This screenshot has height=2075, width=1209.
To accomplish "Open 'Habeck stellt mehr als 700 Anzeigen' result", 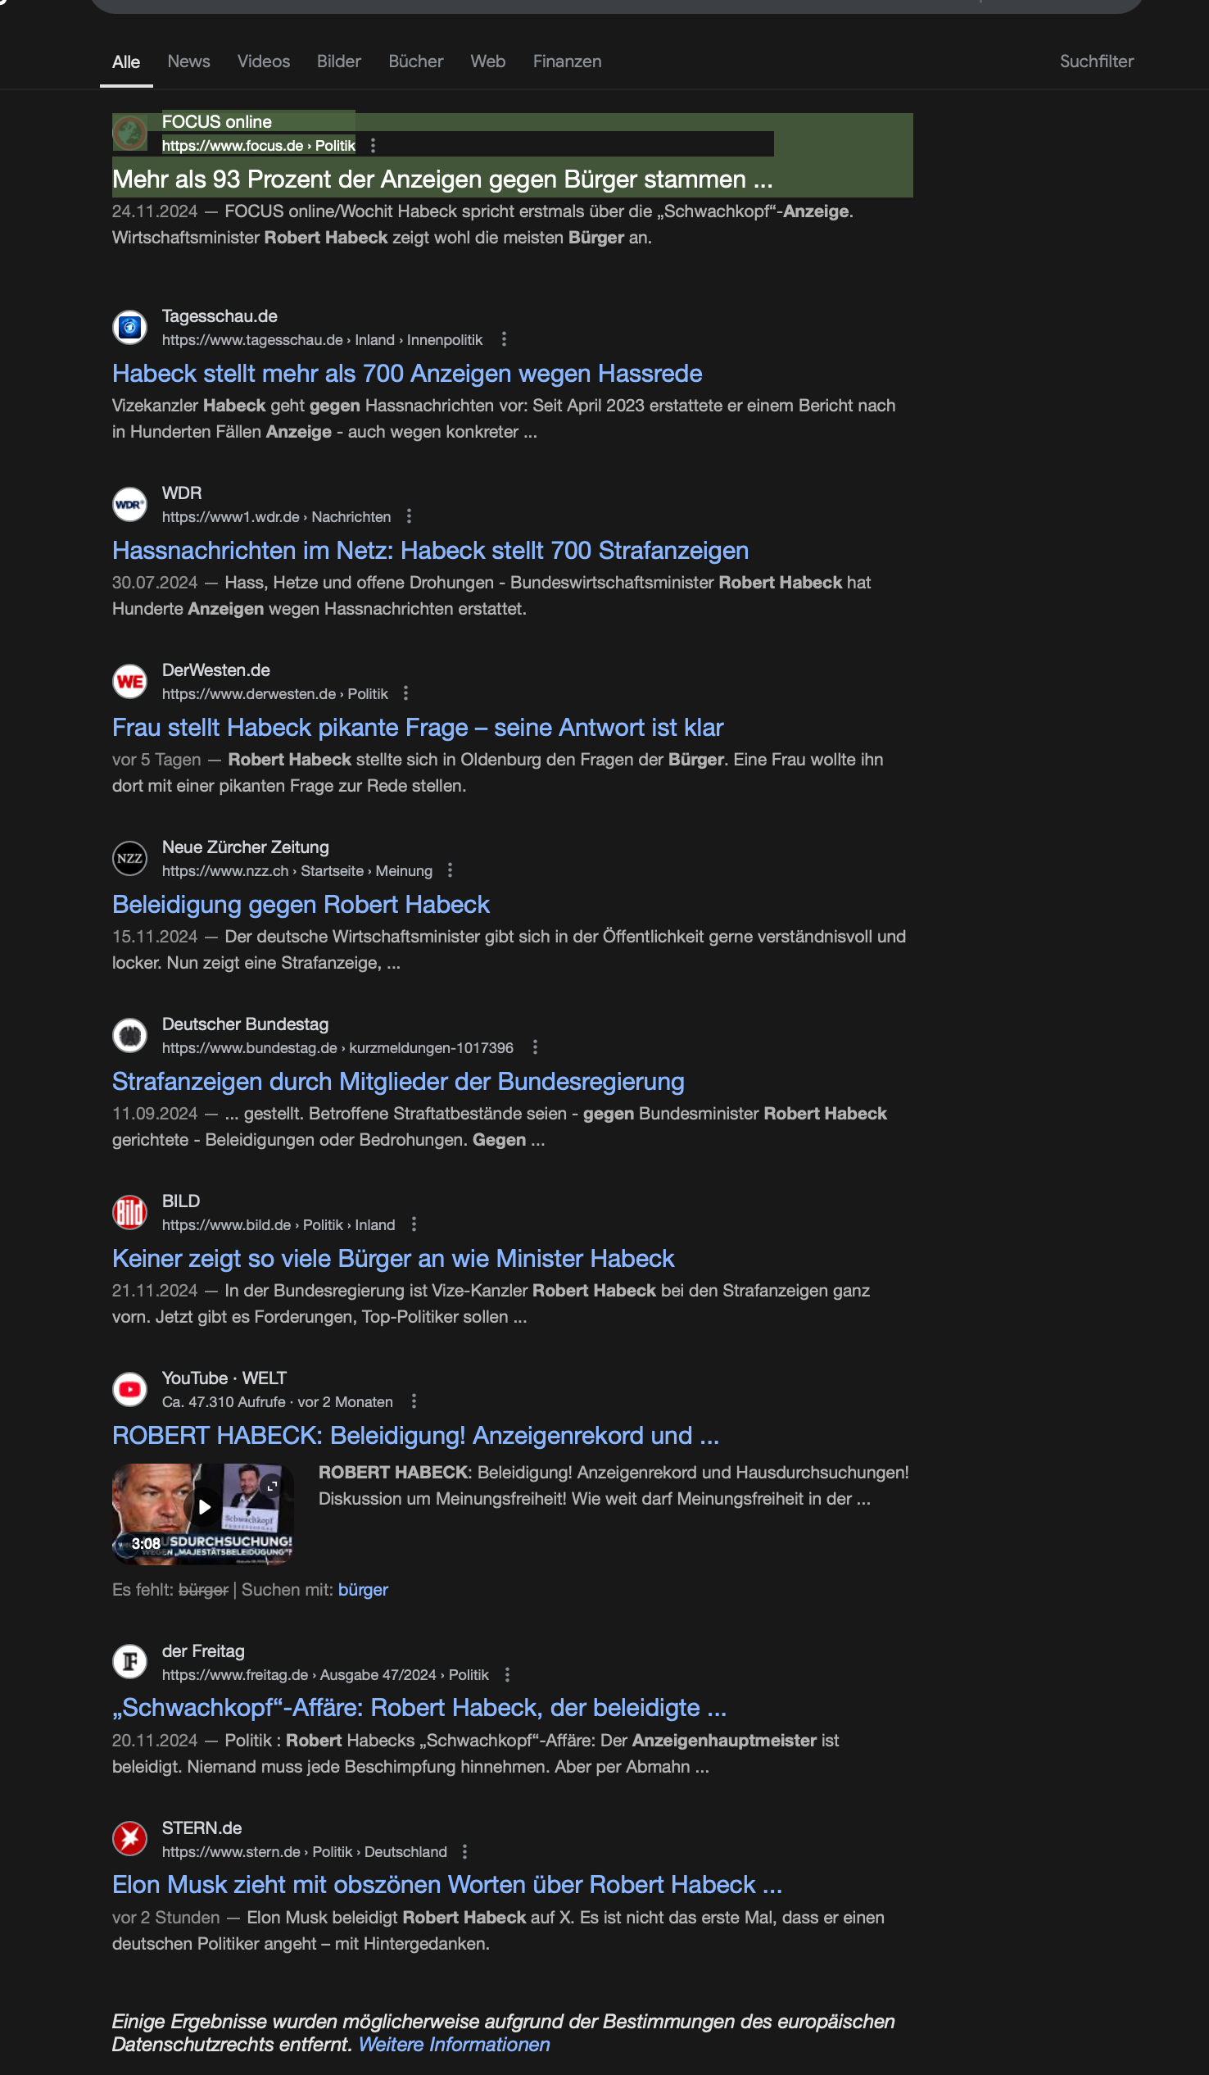I will coord(406,374).
